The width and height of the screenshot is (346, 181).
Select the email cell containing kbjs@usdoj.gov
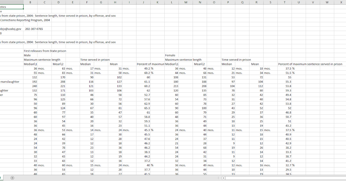pyautogui.click(x=10, y=29)
